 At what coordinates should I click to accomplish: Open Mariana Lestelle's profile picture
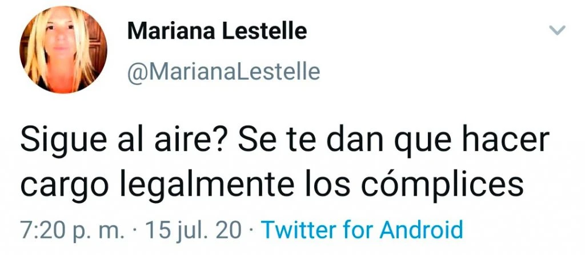pyautogui.click(x=63, y=50)
